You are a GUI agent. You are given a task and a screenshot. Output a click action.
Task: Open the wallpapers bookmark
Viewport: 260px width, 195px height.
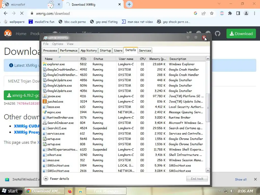14,22
